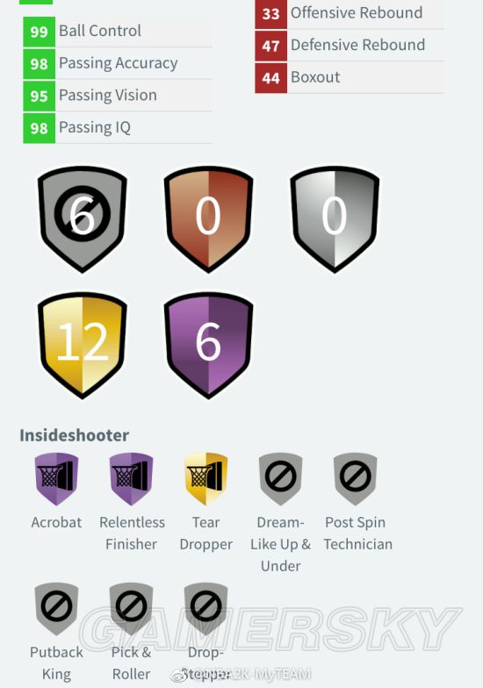Select the purple shield showing 6 badges

(208, 346)
